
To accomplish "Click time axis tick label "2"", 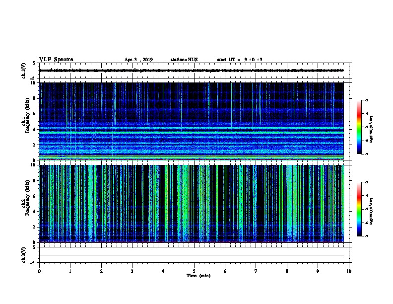I will coord(101,271).
